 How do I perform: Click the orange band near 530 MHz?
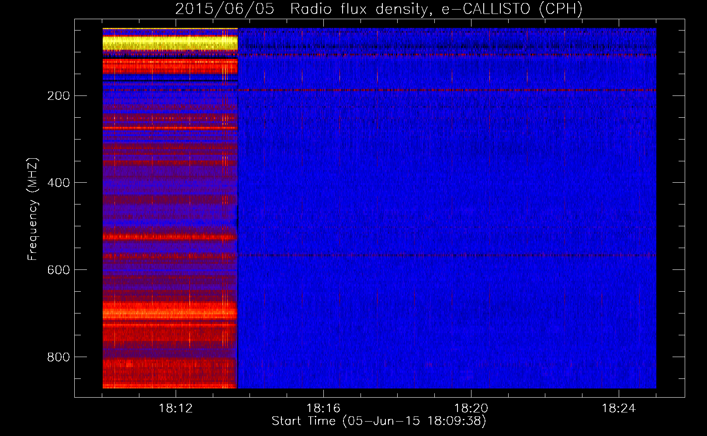pos(170,237)
